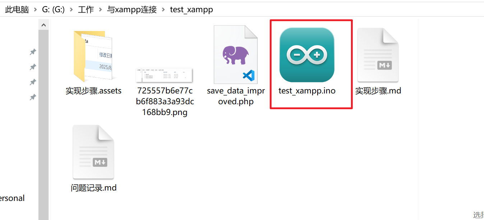
Task: Click the navigation pane scrollbar track
Action: click(x=43, y=125)
